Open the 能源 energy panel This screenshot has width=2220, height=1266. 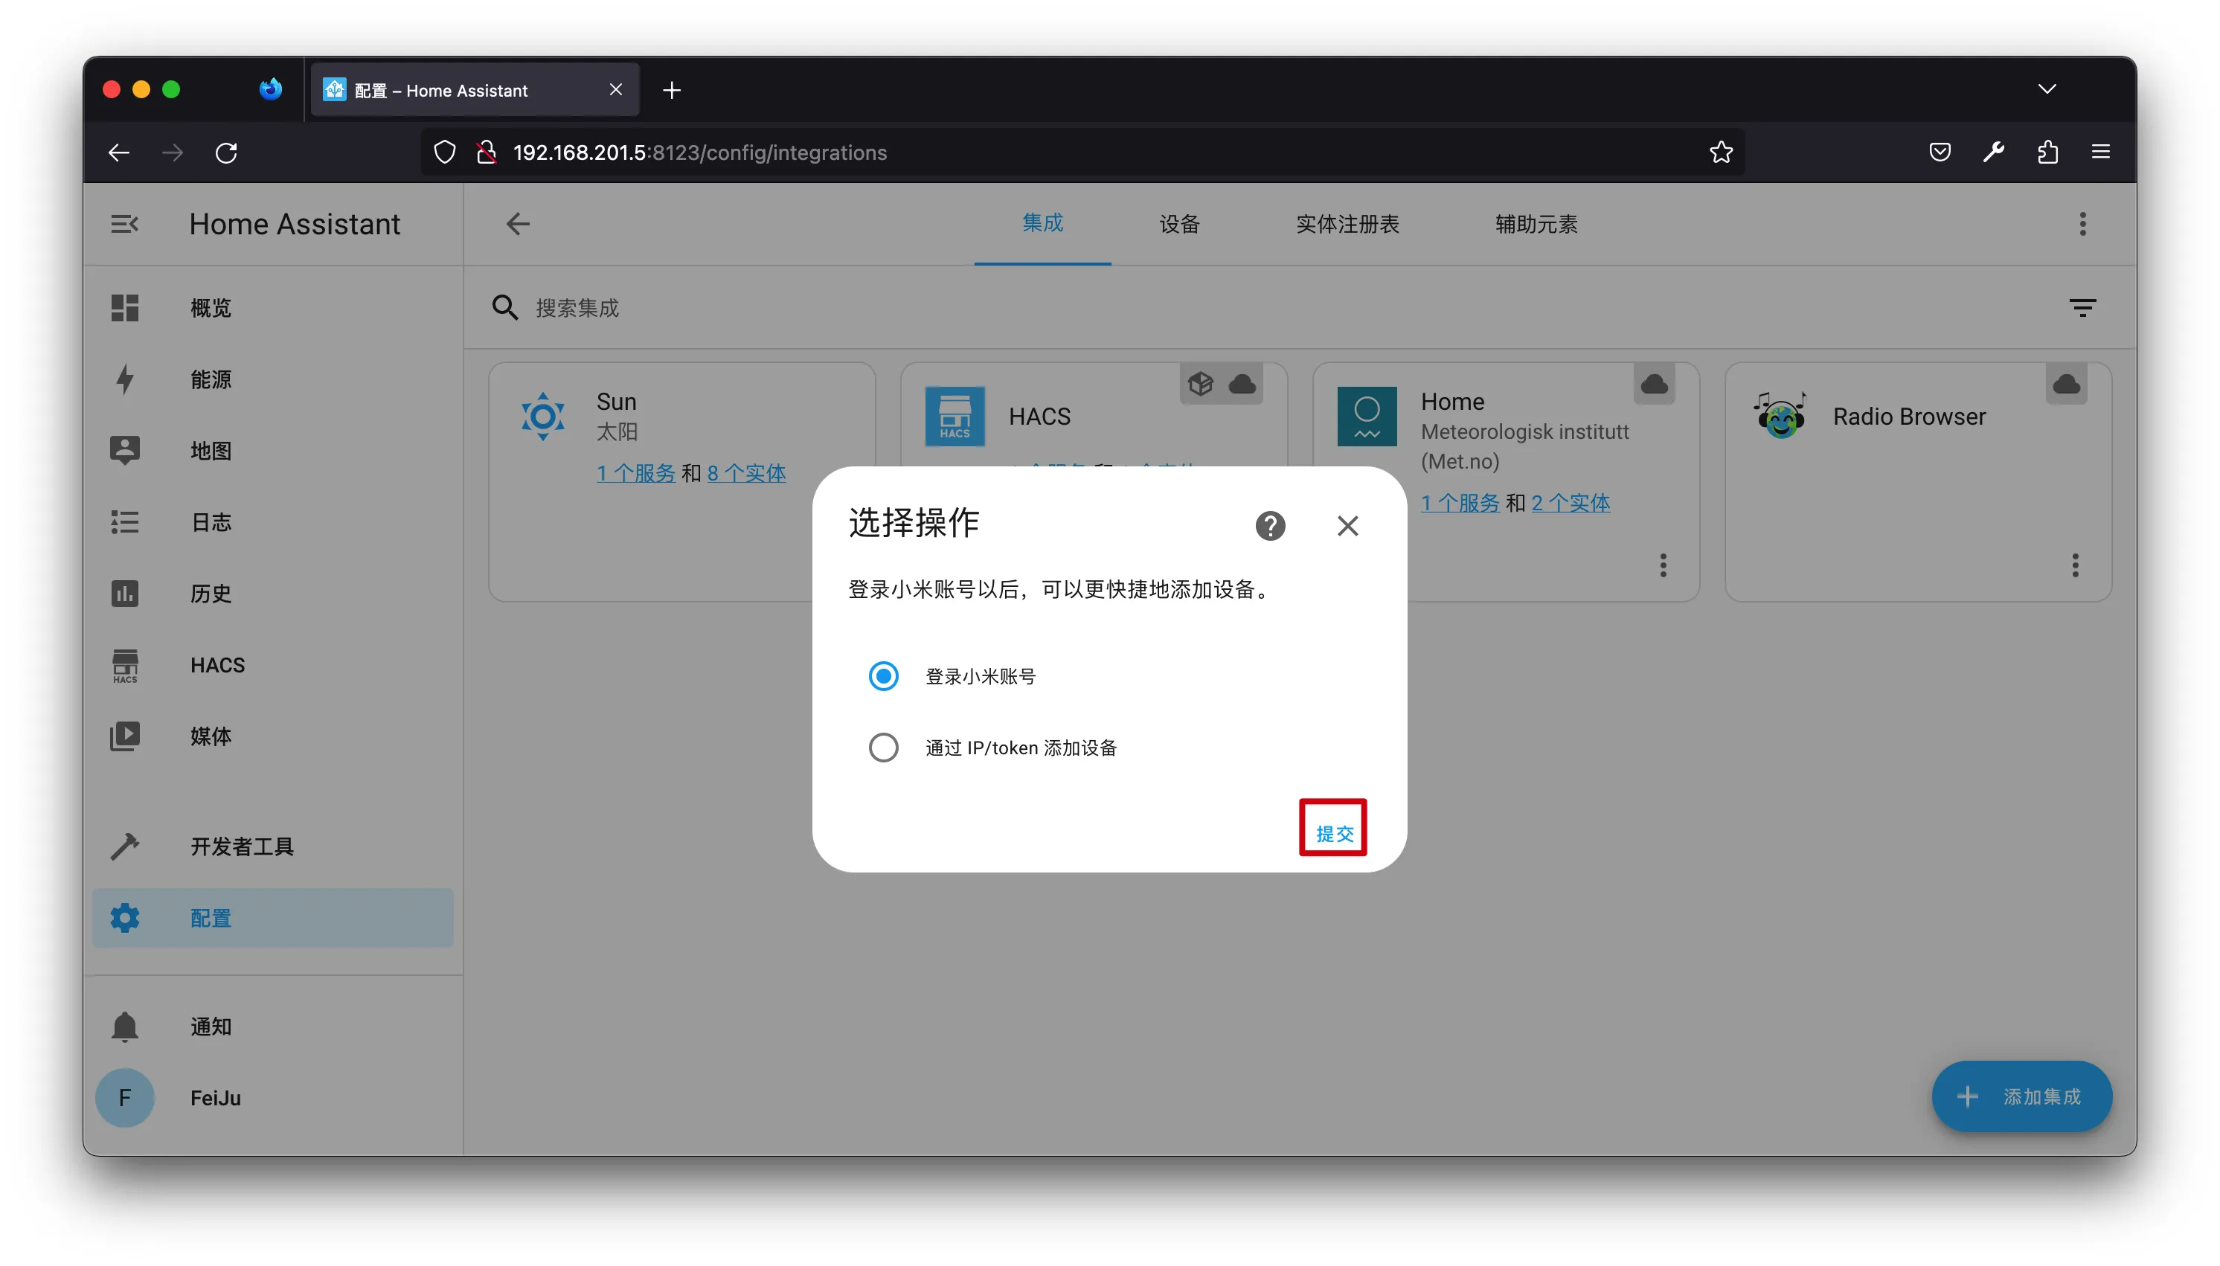(273, 379)
